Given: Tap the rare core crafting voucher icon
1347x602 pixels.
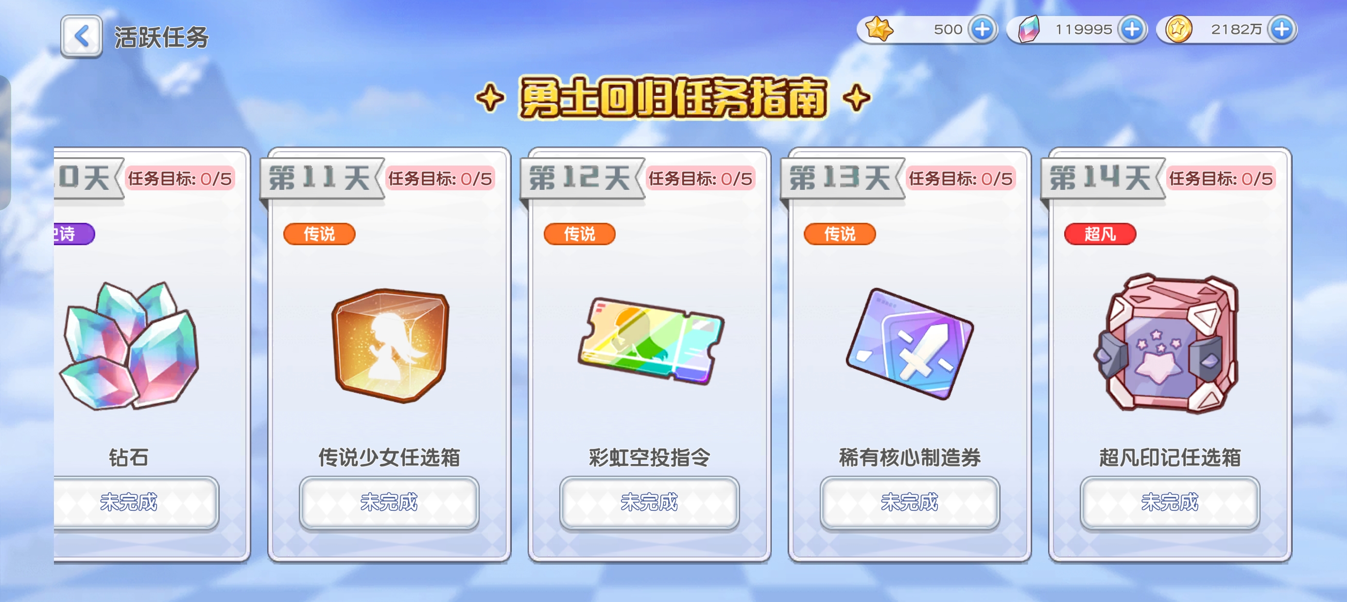Looking at the screenshot, I should pyautogui.click(x=909, y=344).
